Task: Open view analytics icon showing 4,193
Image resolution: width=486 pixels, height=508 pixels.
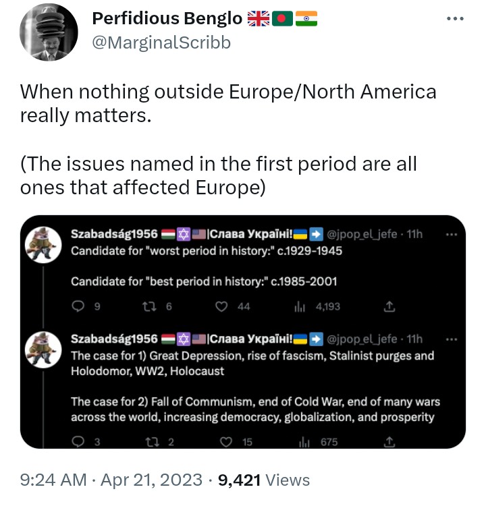Action: (x=300, y=306)
